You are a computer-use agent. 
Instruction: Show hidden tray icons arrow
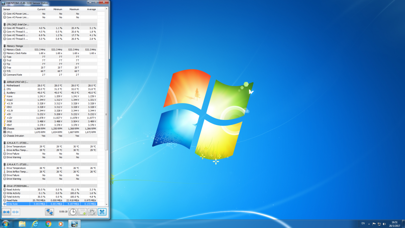(369, 224)
